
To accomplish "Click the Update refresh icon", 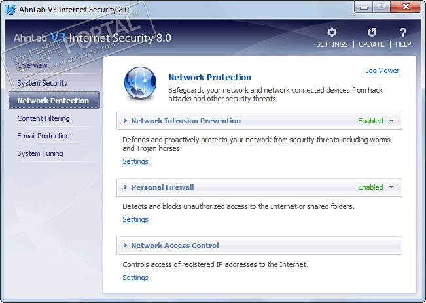I will pyautogui.click(x=372, y=32).
